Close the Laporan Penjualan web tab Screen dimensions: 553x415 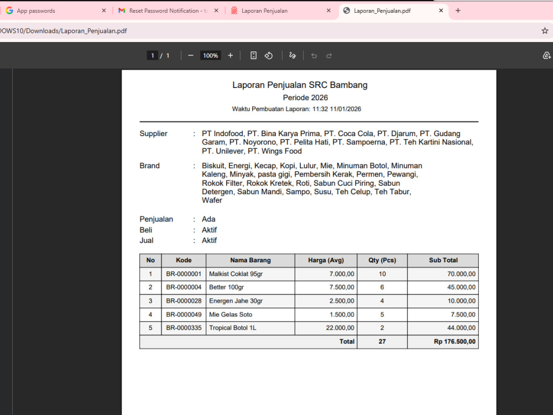(x=328, y=11)
